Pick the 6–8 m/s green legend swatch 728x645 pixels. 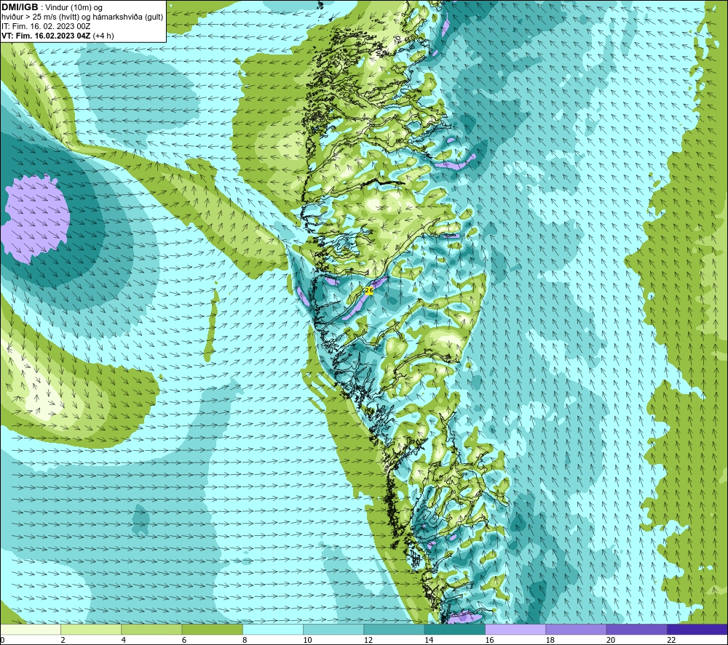coord(212,630)
